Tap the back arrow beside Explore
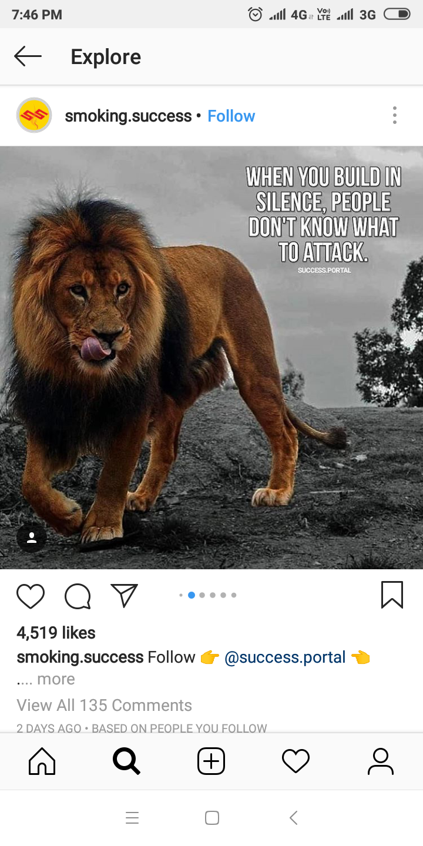This screenshot has width=423, height=846. point(28,56)
